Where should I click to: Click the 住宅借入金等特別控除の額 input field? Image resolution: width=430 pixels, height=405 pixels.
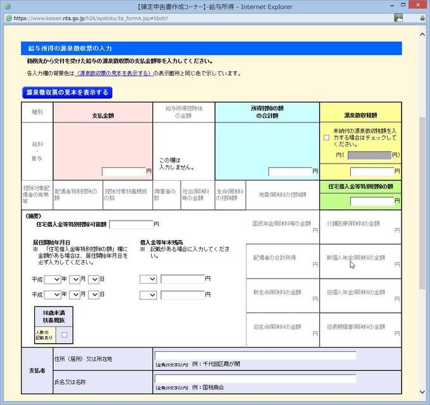tap(372, 202)
